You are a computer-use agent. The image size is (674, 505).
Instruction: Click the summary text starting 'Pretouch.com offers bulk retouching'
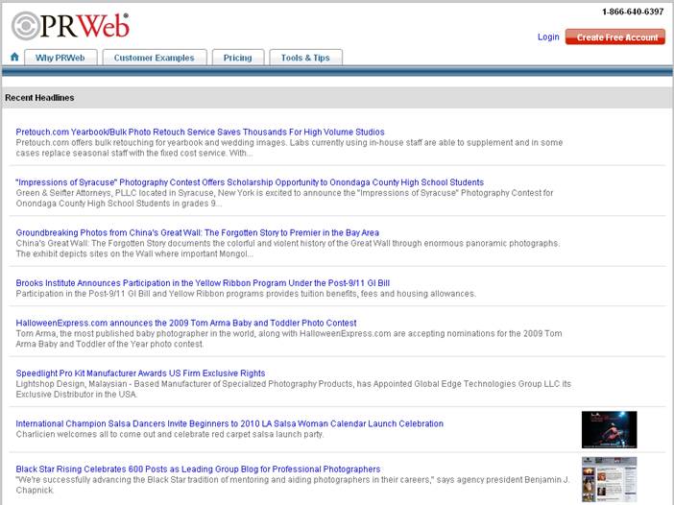pyautogui.click(x=289, y=148)
